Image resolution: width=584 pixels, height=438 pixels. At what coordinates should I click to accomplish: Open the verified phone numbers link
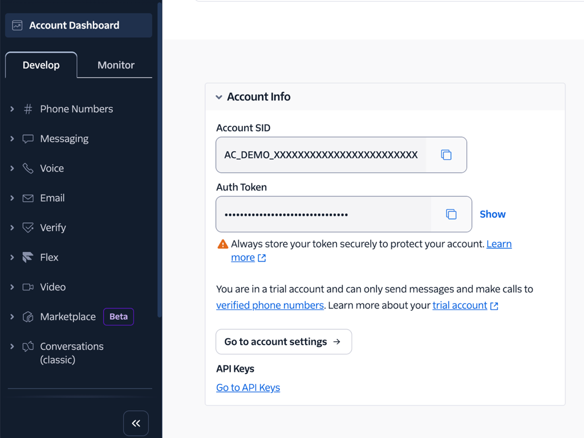click(270, 306)
